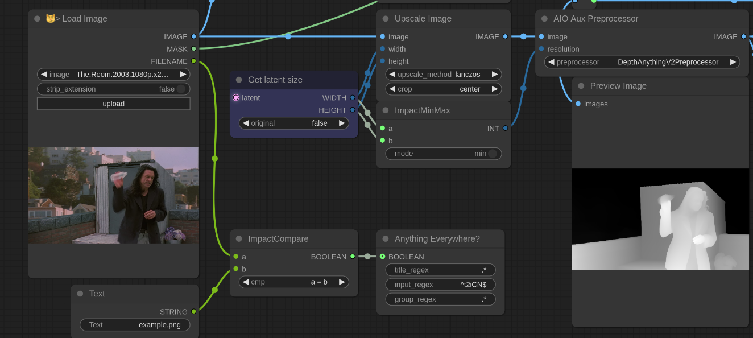Choose previous upscale_method with left arrow
Viewport: 753px width, 338px height.
392,74
